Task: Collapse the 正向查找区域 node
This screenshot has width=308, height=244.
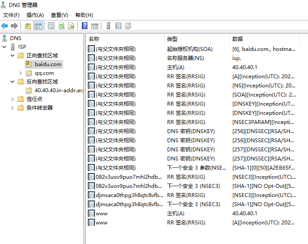Action: click(12, 56)
